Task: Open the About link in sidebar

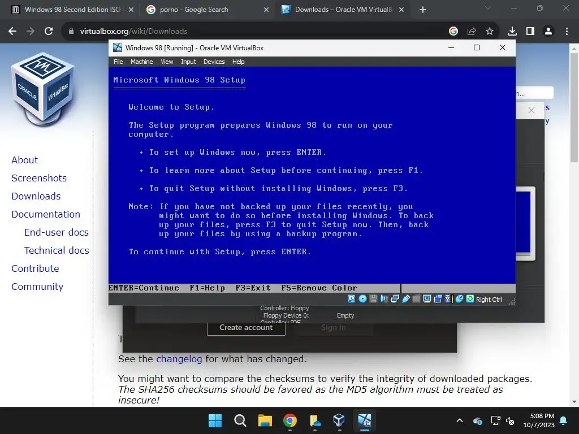Action: [x=25, y=160]
